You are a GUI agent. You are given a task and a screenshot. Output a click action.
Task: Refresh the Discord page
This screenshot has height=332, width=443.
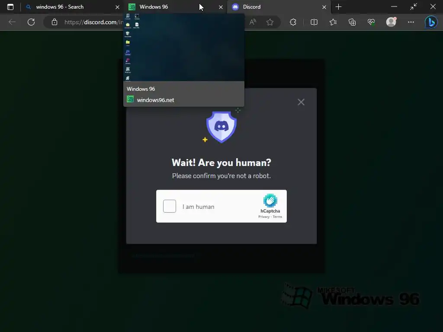pos(31,22)
